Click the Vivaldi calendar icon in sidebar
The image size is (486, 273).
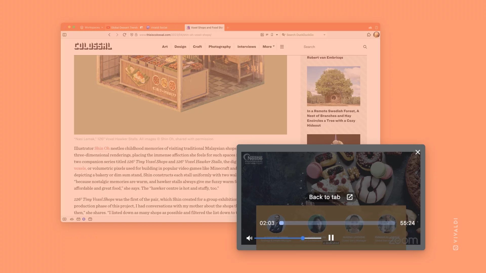(90, 219)
